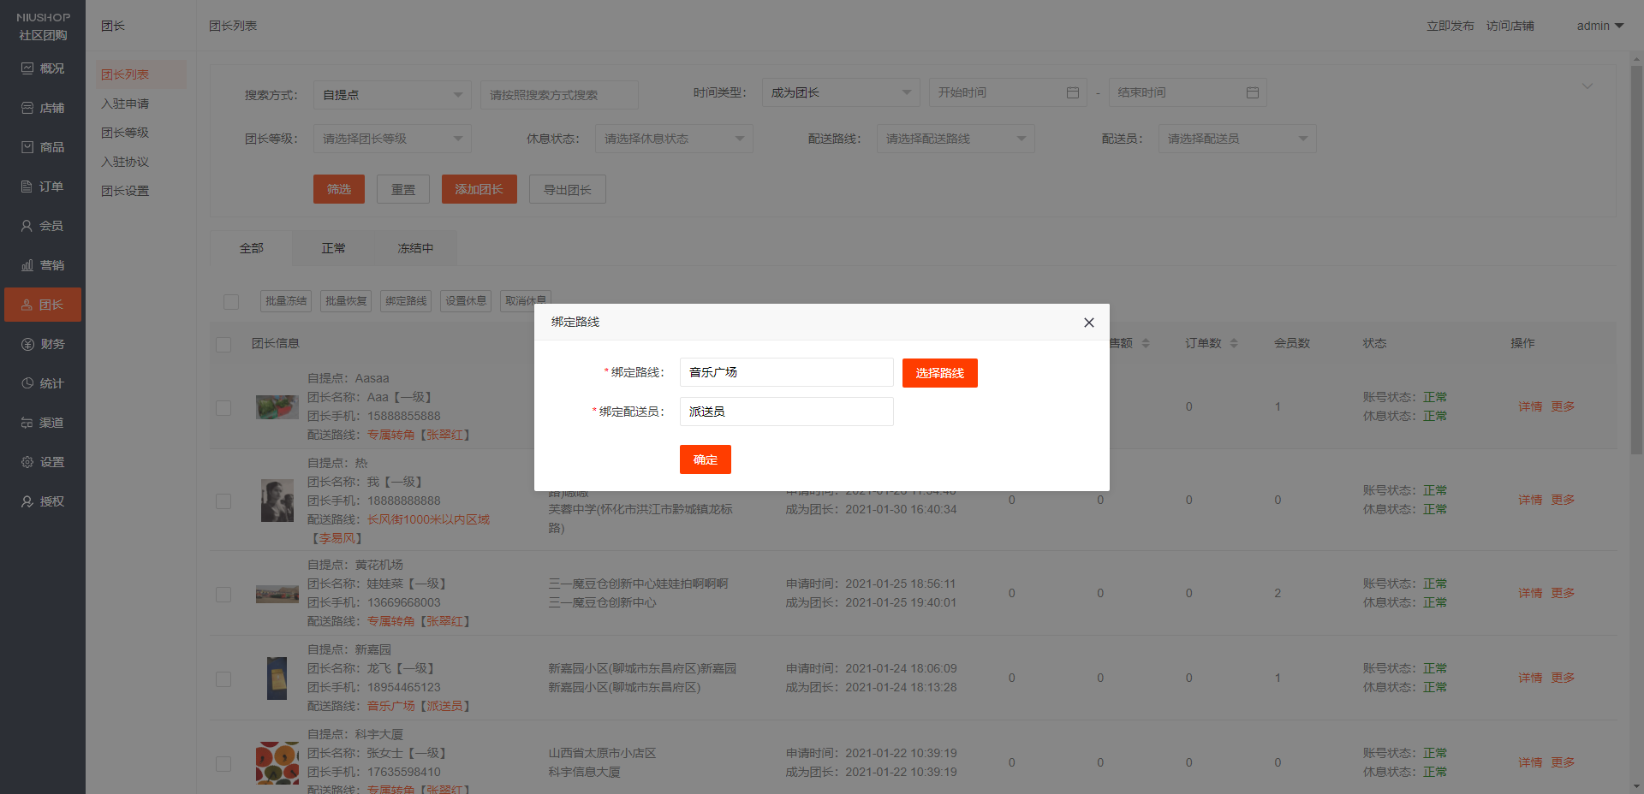The image size is (1644, 794).
Task: Select checkbox for 黄花机场 row
Action: [x=223, y=594]
